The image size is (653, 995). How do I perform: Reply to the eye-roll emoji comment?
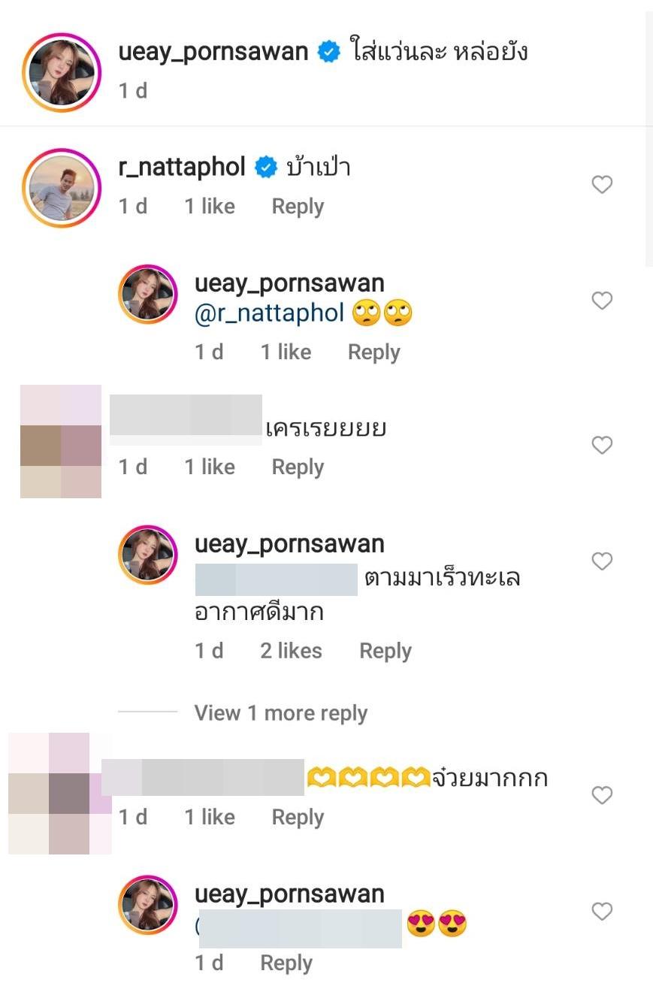373,352
